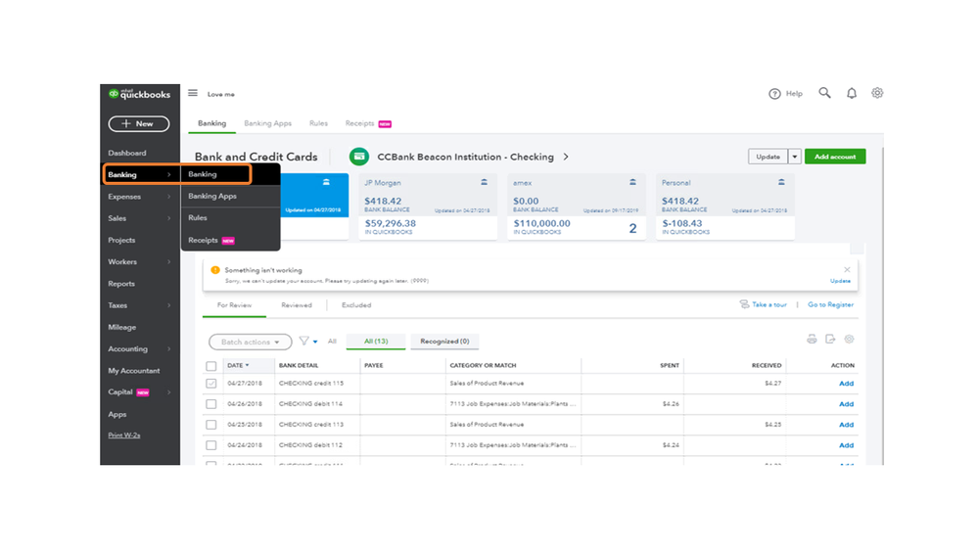Select checkbox for CHECKING credit 113 row
This screenshot has height=550, width=978.
(x=211, y=425)
